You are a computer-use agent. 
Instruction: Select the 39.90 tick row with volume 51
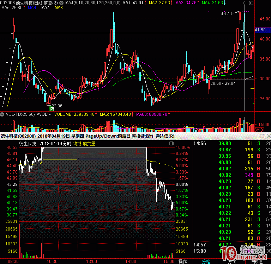point(232,143)
